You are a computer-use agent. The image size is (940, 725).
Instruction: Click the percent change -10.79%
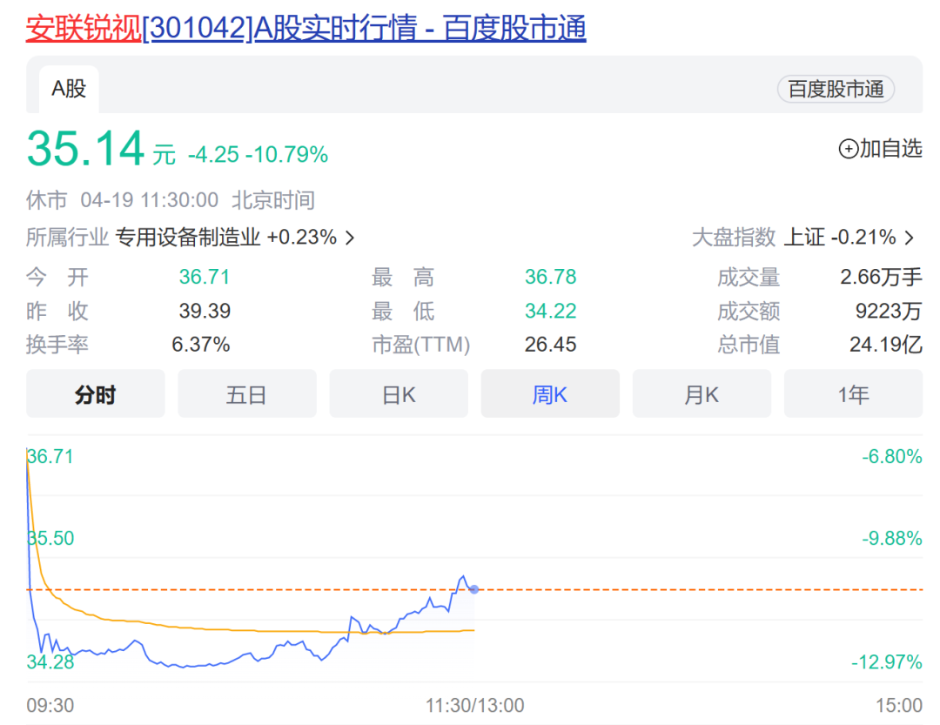pos(286,155)
